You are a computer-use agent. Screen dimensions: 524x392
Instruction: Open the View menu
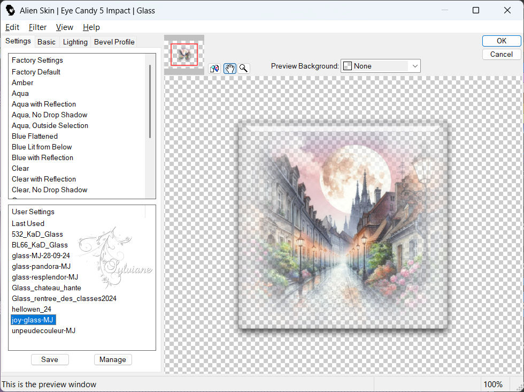[64, 27]
